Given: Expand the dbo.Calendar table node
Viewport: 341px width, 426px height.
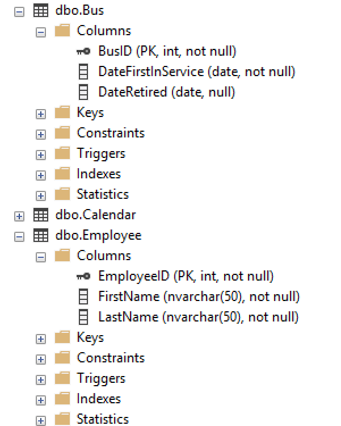Looking at the screenshot, I should tap(20, 216).
